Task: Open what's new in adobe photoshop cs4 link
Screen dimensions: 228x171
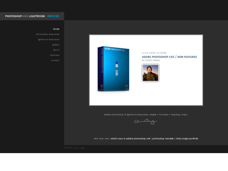Action: coord(130,139)
